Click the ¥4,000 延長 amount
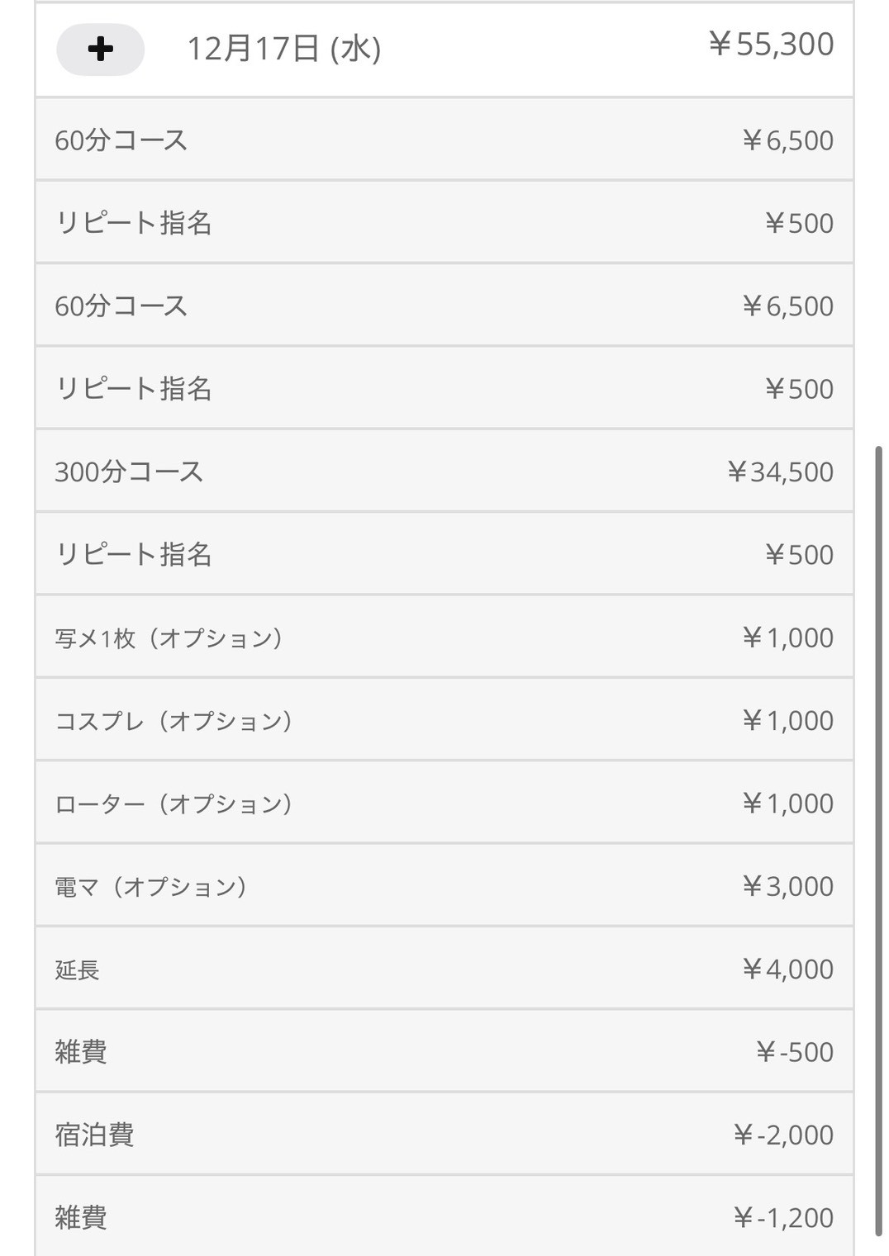This screenshot has height=1256, width=889. (x=787, y=969)
